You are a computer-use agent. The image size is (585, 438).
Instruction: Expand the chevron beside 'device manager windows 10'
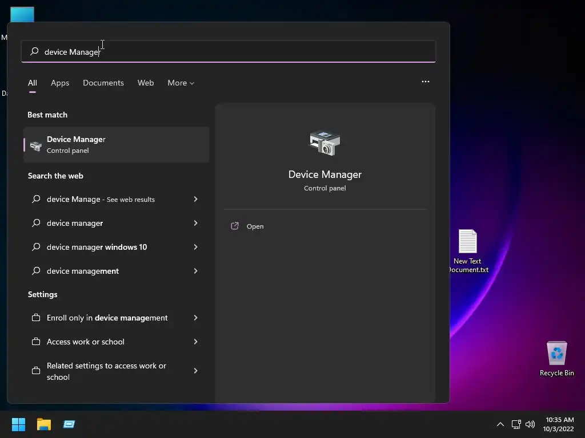[195, 247]
